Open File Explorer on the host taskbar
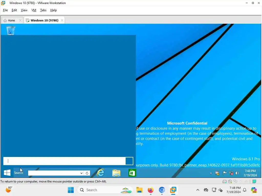262x196 pixels. tap(139, 190)
